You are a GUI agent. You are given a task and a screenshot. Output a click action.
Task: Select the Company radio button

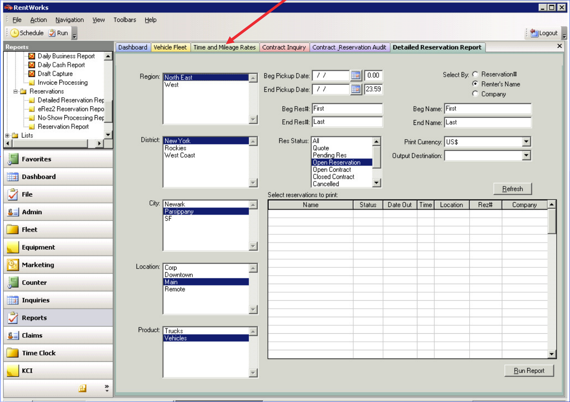tap(475, 94)
